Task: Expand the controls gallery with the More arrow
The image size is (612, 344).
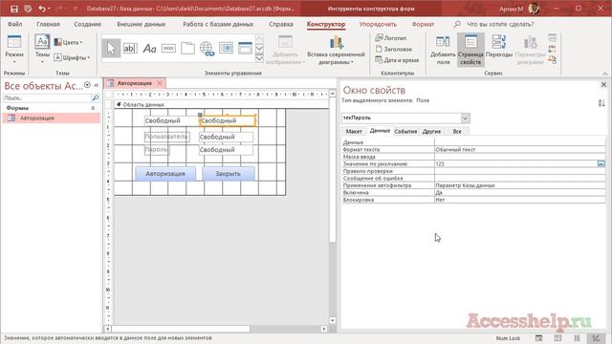Action: 259,58
